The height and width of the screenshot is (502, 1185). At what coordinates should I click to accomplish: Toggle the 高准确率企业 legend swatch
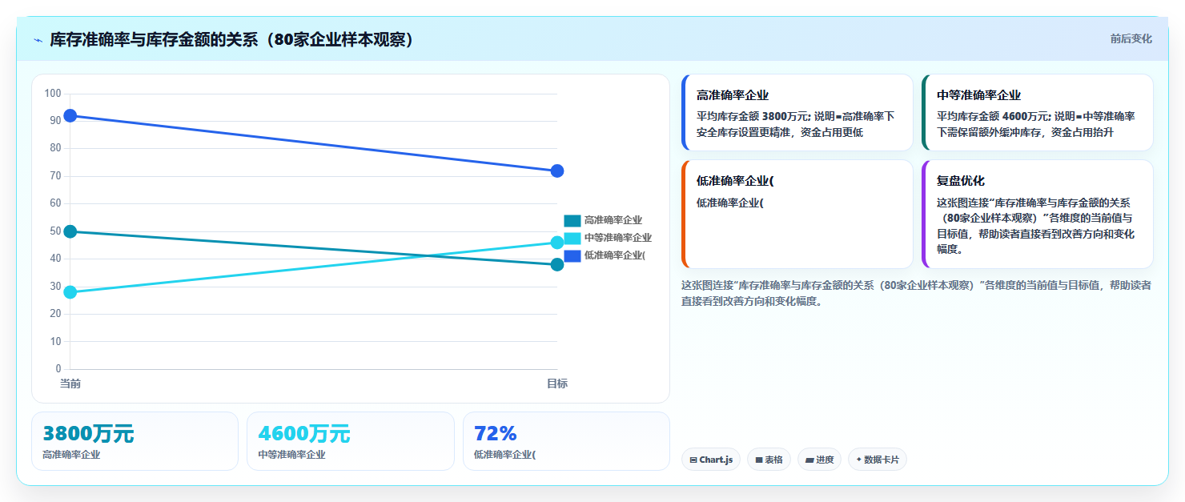(x=572, y=220)
